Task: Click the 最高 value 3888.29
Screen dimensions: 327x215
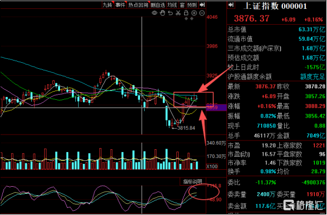Action: click(315, 106)
